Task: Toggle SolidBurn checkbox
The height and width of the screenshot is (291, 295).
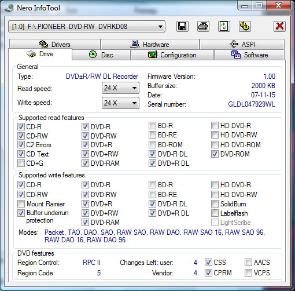Action: [x=215, y=203]
